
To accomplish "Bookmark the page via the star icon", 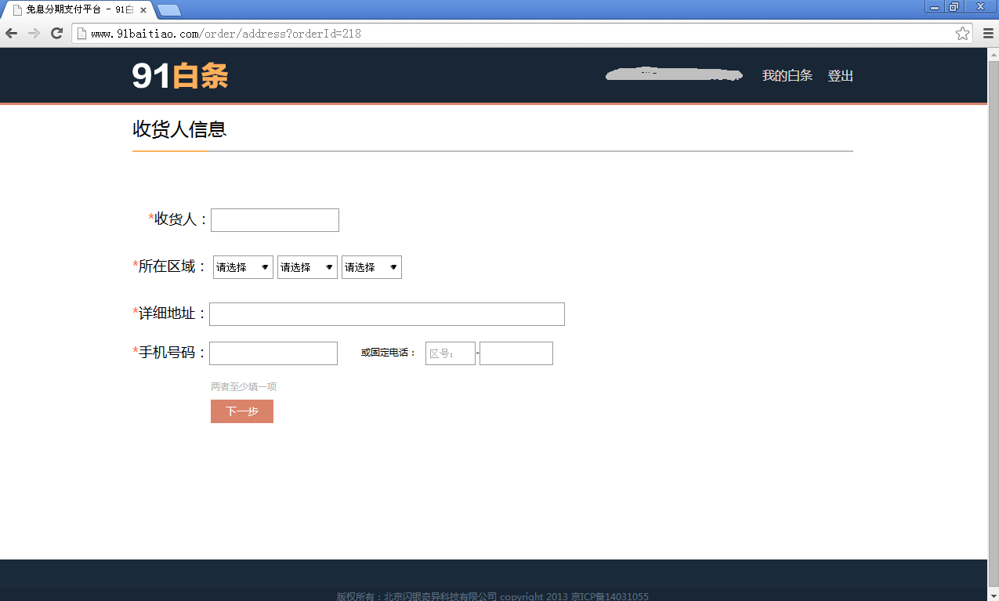I will (962, 33).
